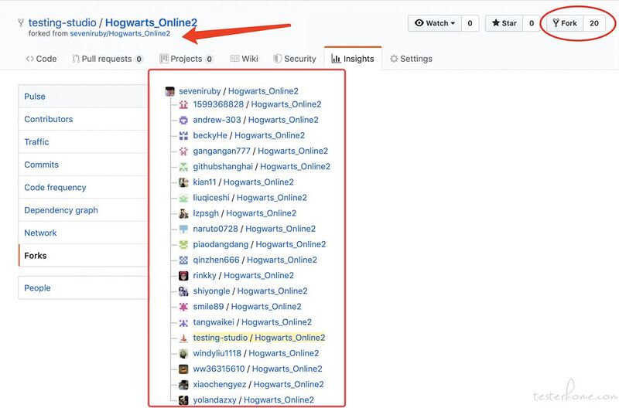Viewport: 619px width, 408px height.
Task: Open shiyongle's Hogwarts_Online2 fork
Action: coord(272,291)
